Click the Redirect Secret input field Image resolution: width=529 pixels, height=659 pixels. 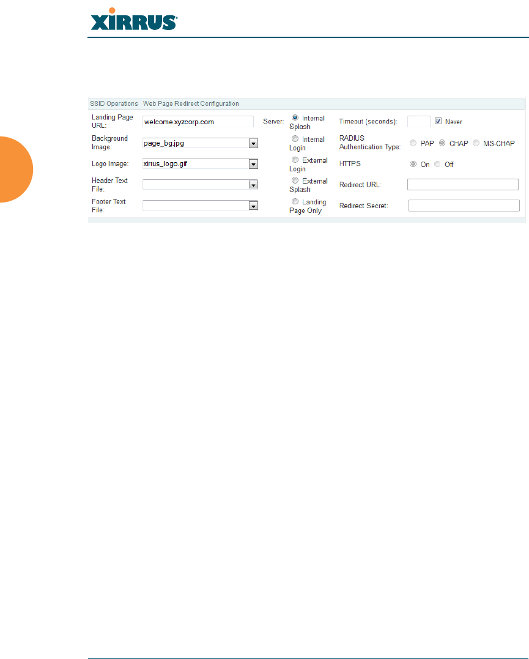[464, 206]
